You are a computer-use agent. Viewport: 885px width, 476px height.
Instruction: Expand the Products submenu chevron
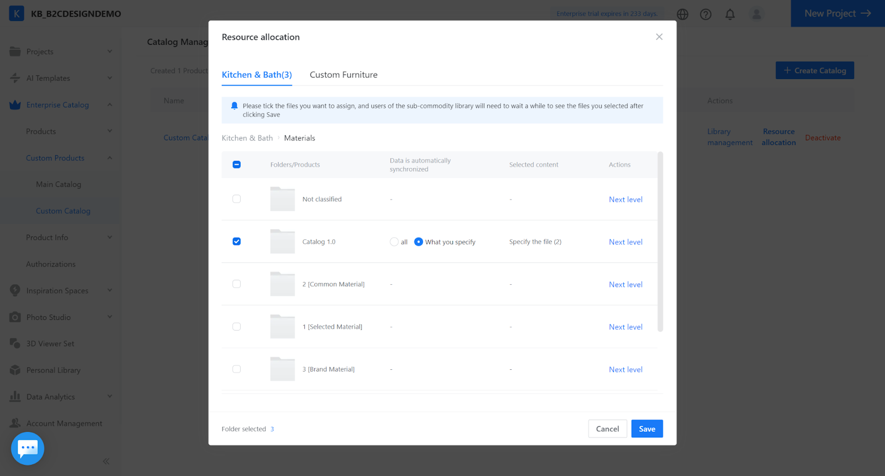coord(110,131)
